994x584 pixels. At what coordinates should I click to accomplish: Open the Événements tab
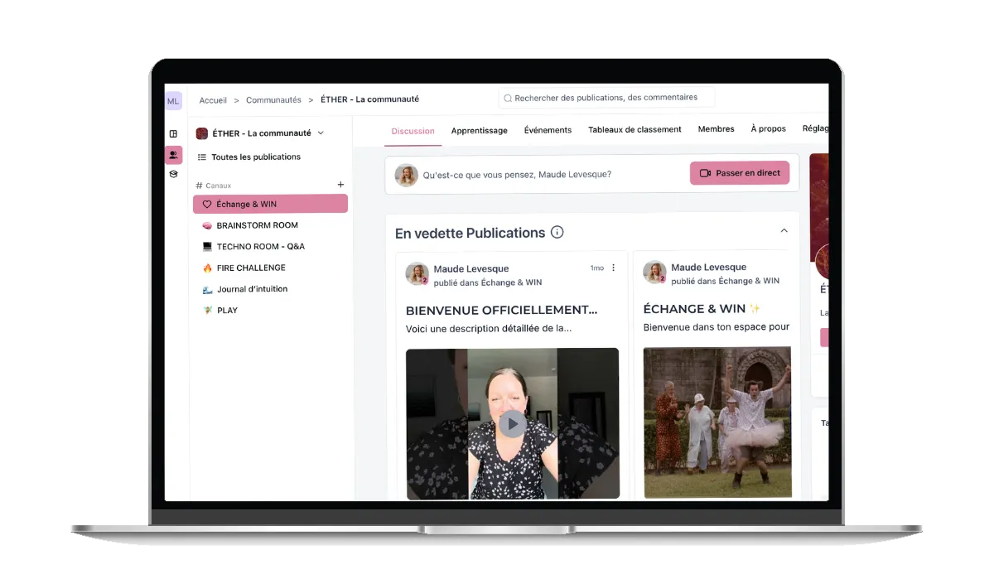click(548, 130)
